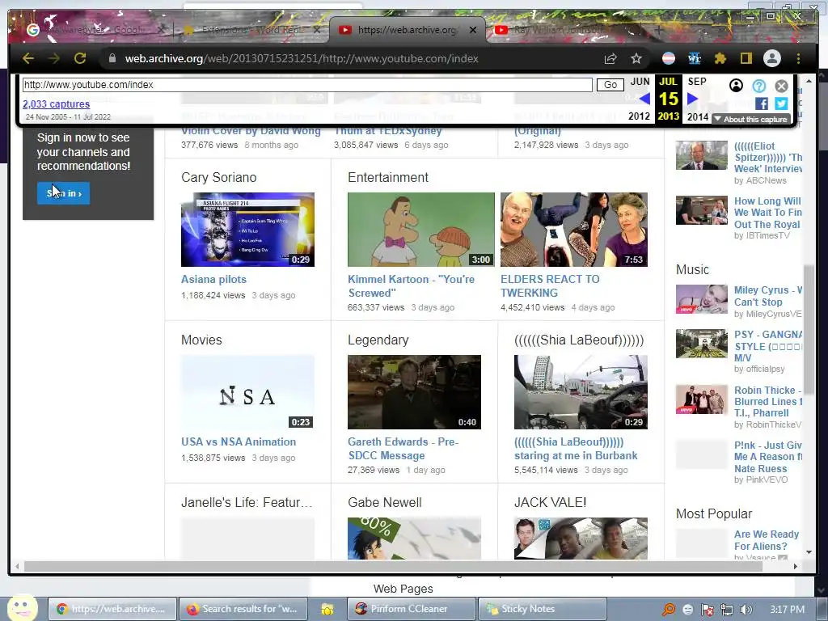828x621 pixels.
Task: Go back using the browser back arrow
Action: coord(28,58)
